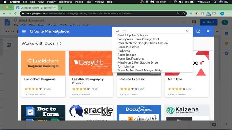Open the Grackle Docs app card

point(91,113)
